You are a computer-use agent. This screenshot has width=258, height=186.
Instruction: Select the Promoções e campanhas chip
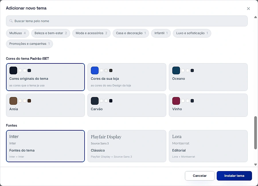pyautogui.click(x=30, y=44)
